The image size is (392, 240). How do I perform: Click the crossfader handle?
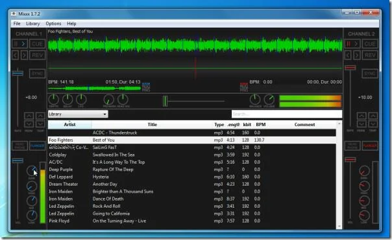[x=165, y=101]
